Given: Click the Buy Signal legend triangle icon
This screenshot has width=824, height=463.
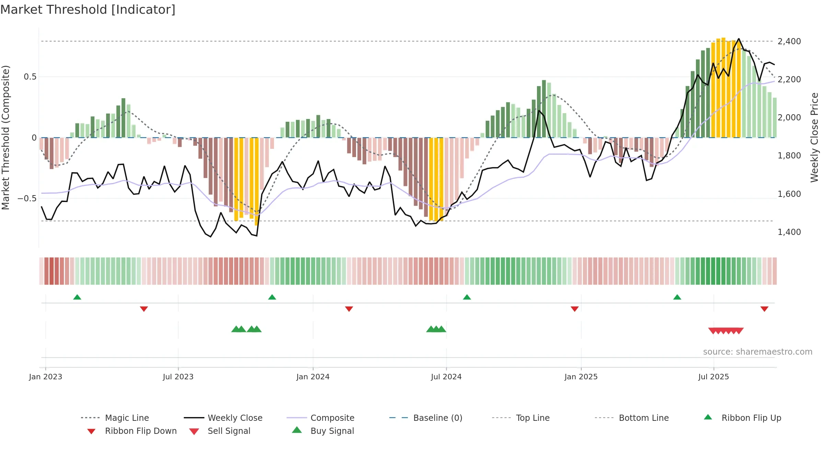Looking at the screenshot, I should 297,430.
